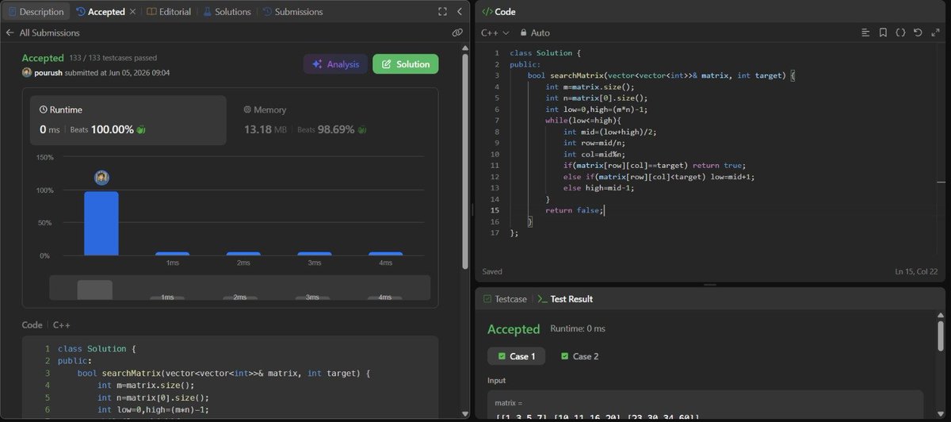951x422 pixels.
Task: Click the clock icon next to Runtime
Action: click(x=44, y=110)
